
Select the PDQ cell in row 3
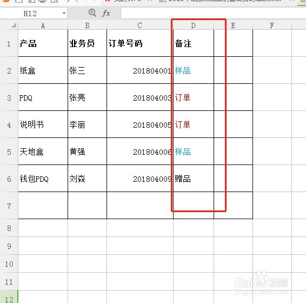43,97
